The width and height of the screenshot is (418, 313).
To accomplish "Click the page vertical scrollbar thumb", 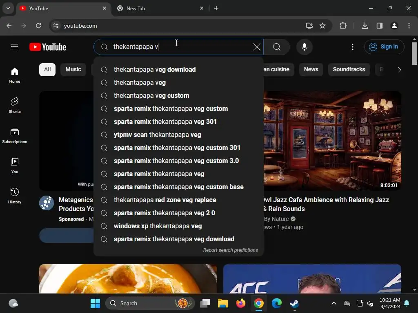I will (414, 53).
